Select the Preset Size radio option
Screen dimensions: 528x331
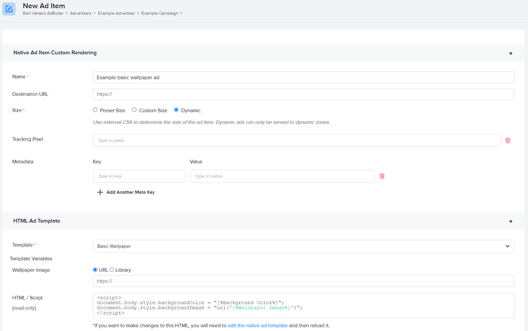pos(95,110)
